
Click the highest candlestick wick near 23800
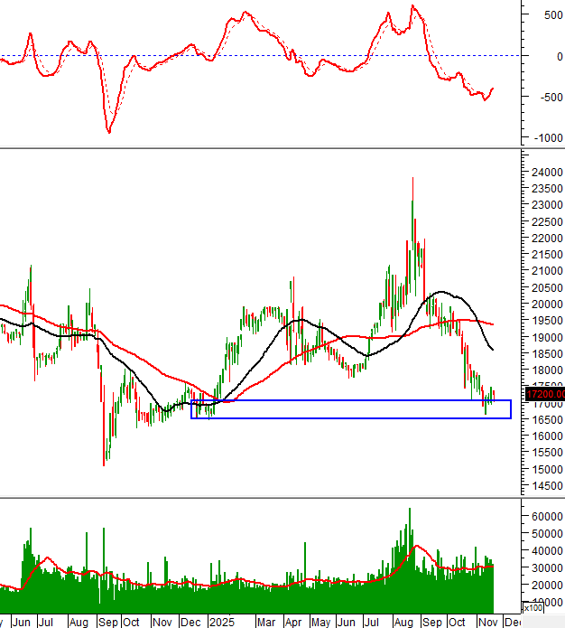(412, 179)
